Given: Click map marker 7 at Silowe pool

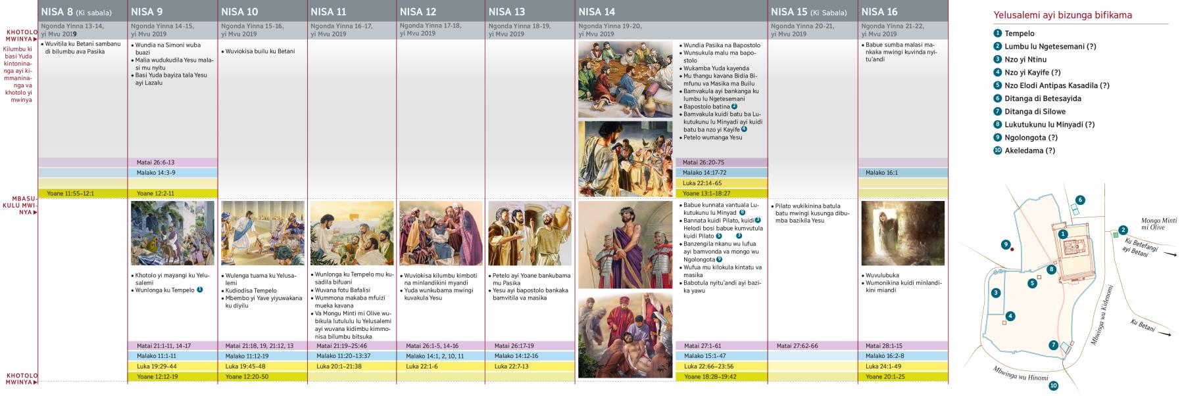Looking at the screenshot, I should pyautogui.click(x=1053, y=345).
